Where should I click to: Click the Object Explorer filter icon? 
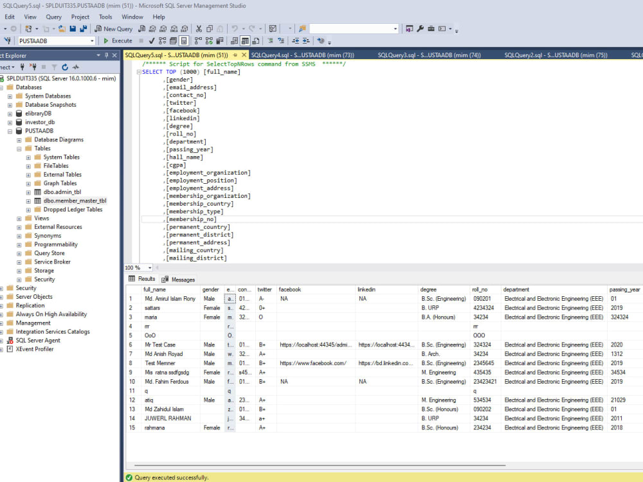click(54, 67)
